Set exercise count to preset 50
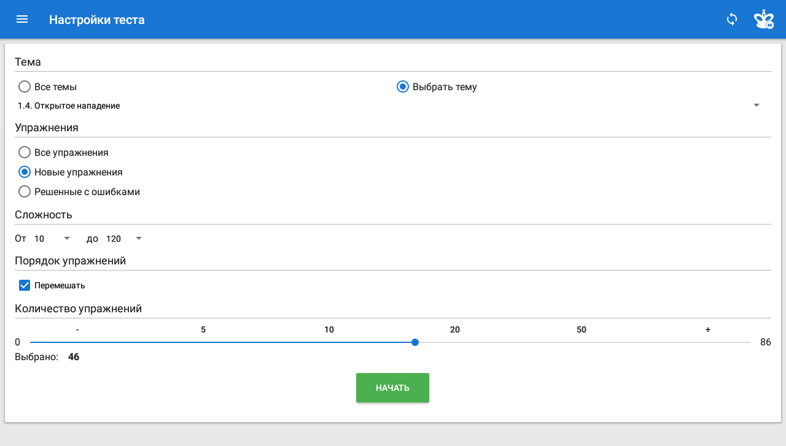 pos(582,329)
